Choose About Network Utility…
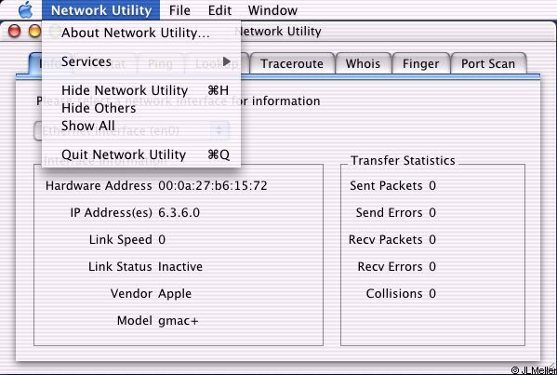 (x=141, y=33)
